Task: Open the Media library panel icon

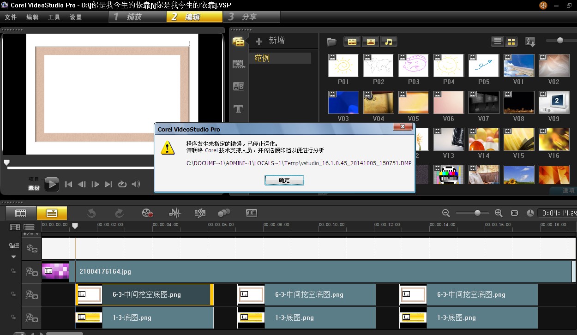Action: 238,42
